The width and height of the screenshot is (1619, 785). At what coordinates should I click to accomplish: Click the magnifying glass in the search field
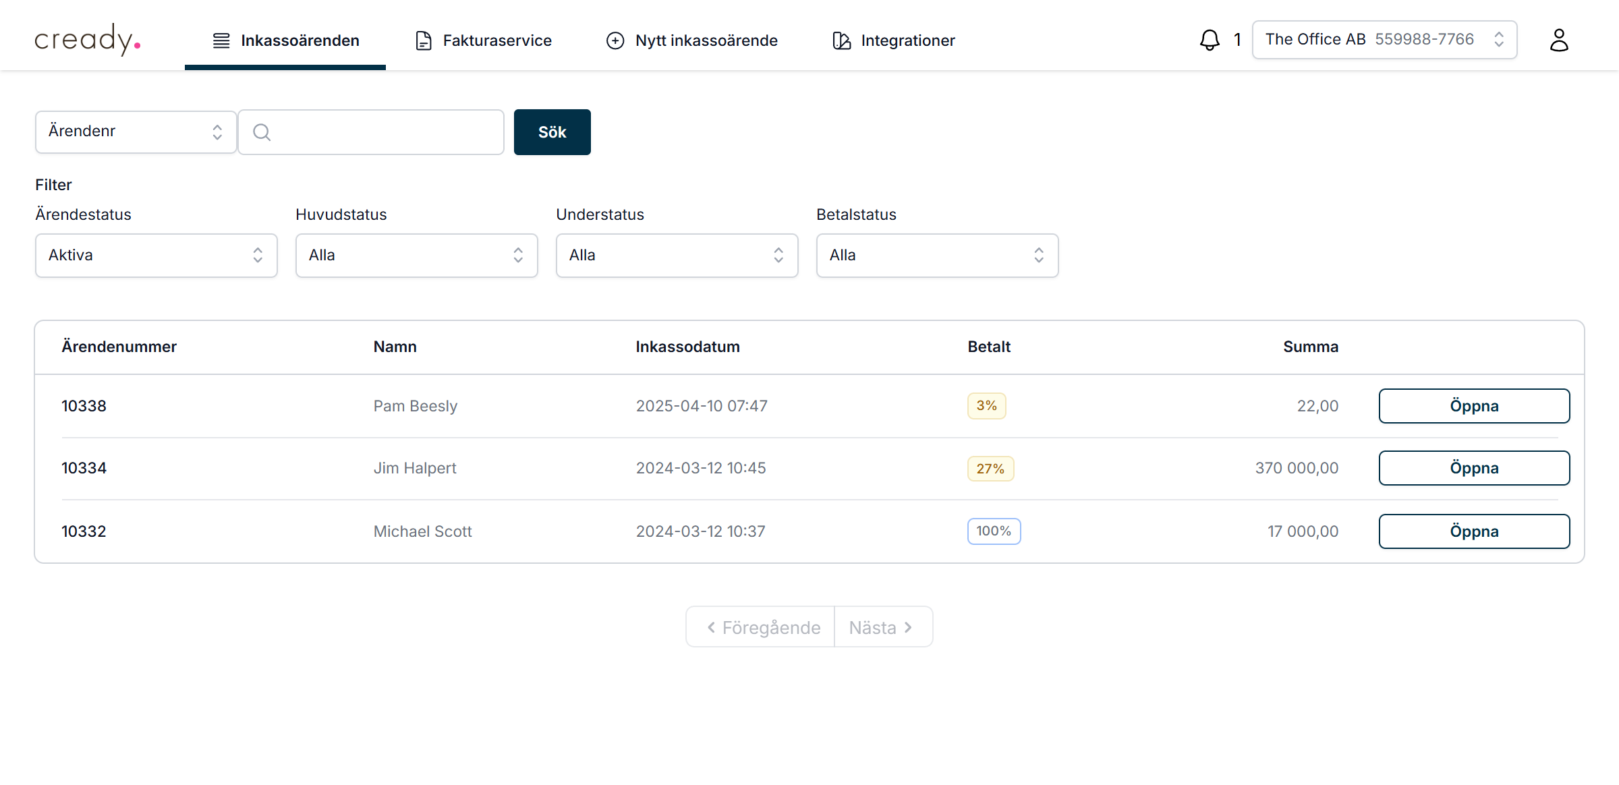(262, 132)
